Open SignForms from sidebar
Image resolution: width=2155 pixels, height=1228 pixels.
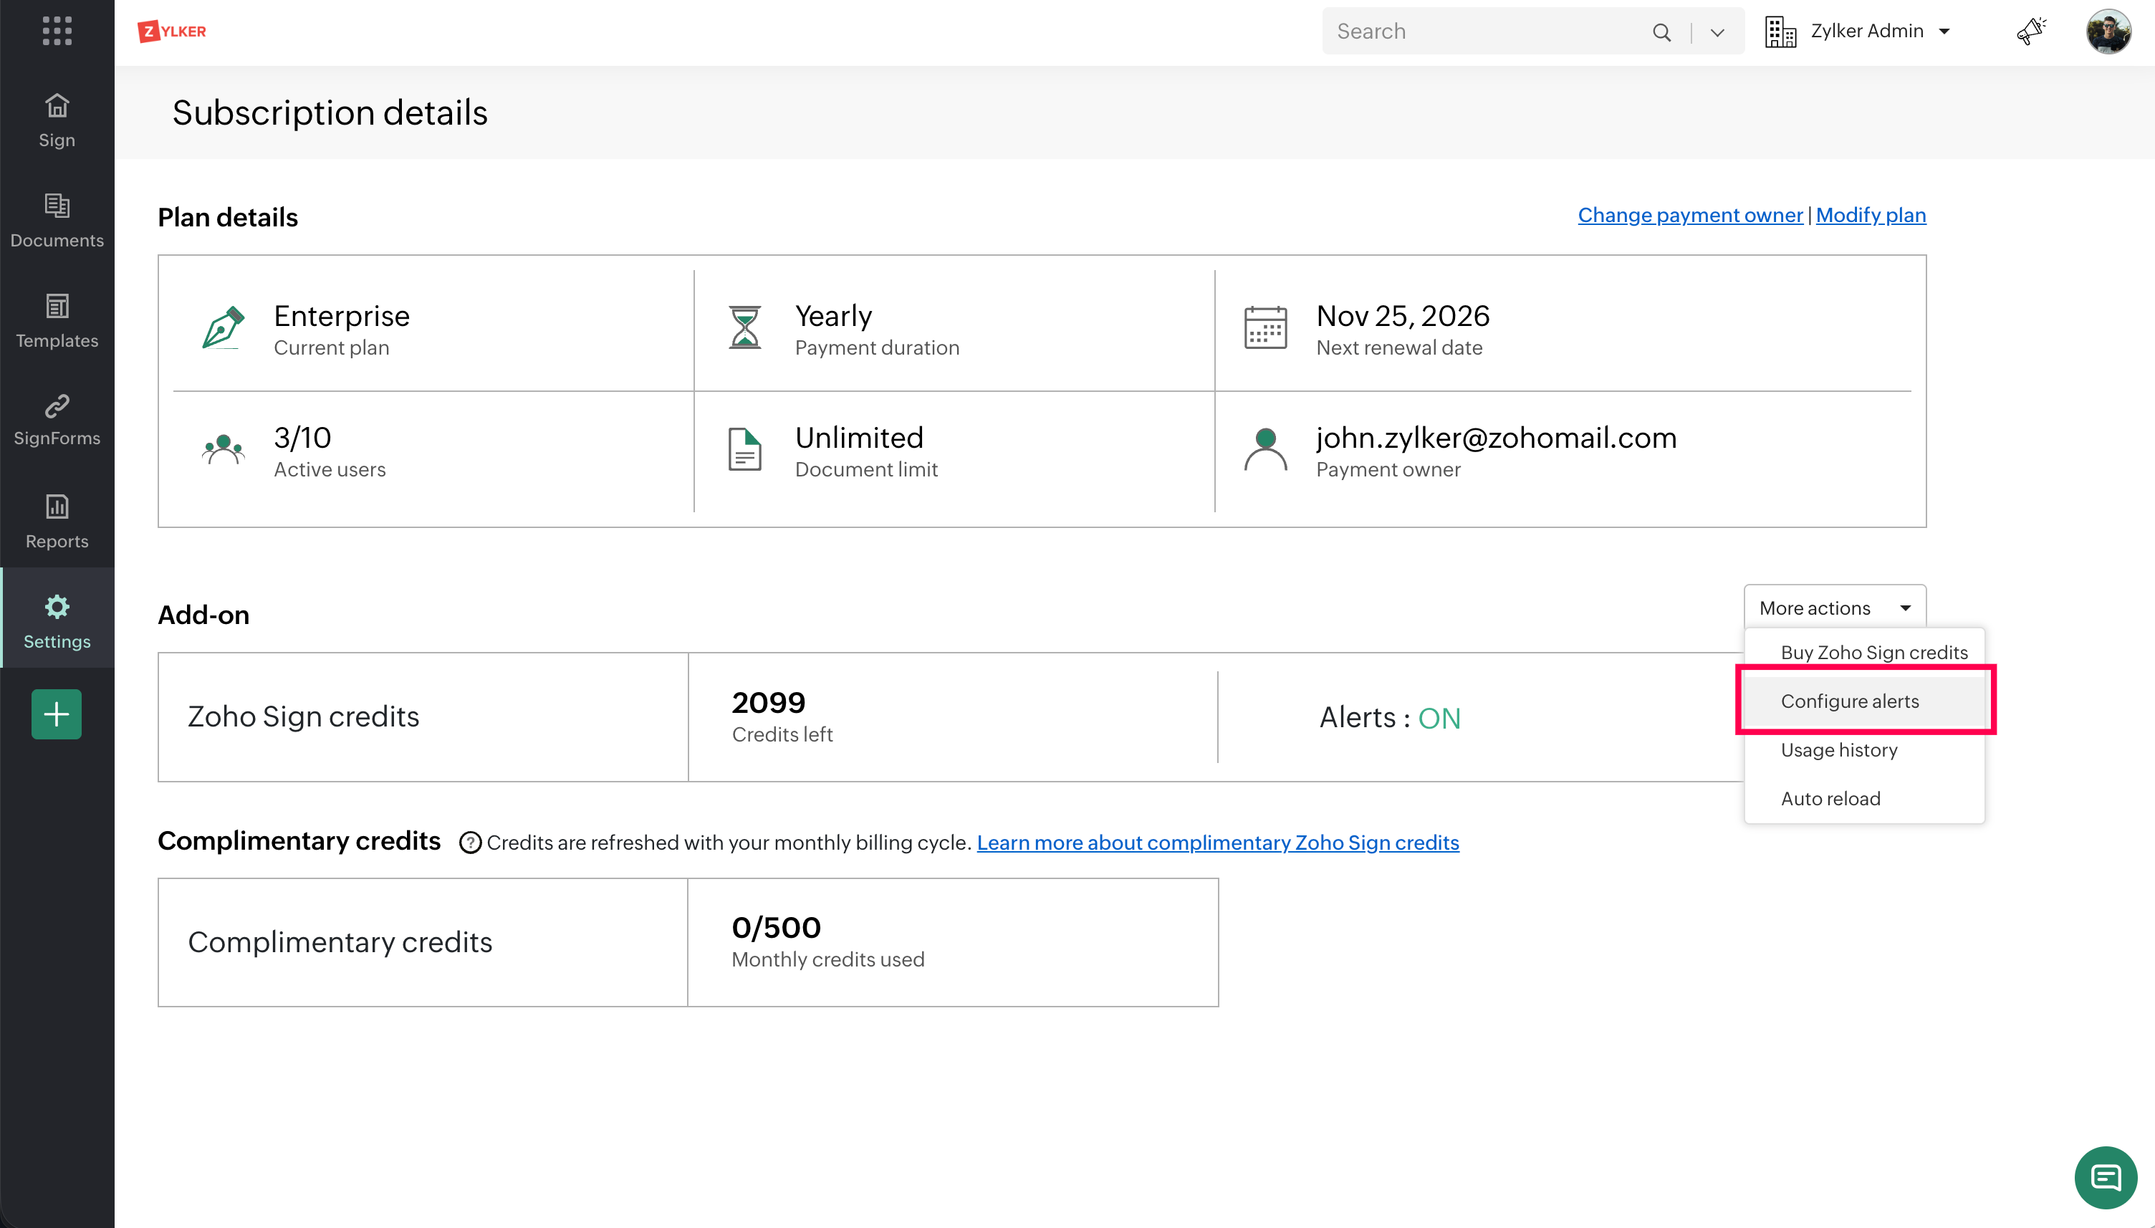pos(57,420)
